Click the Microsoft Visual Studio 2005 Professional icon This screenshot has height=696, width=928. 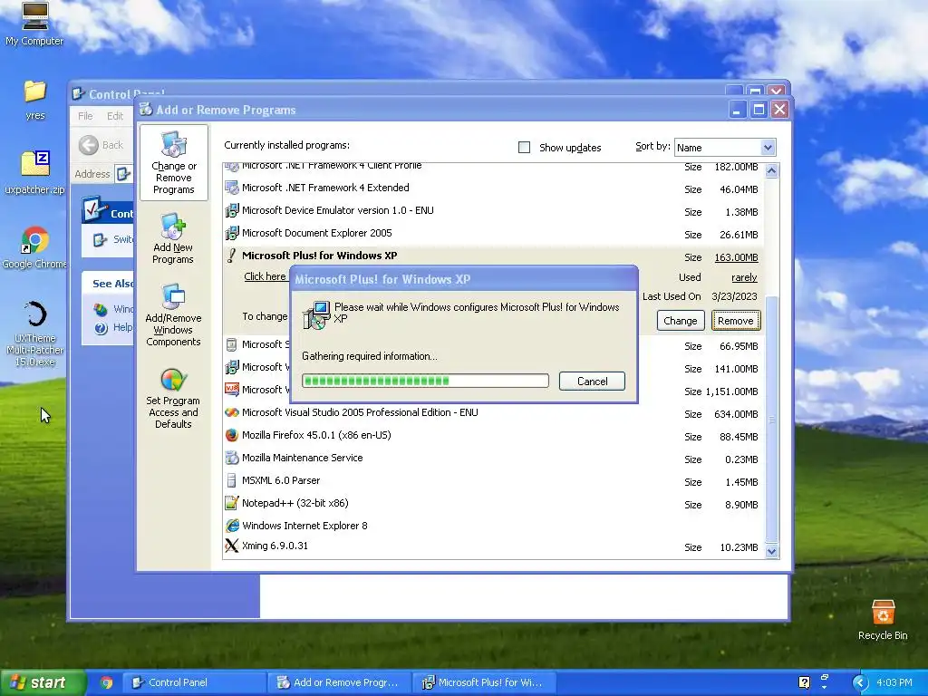[232, 412]
